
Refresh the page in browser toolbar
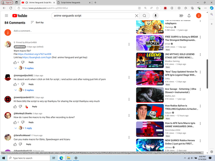11,8
